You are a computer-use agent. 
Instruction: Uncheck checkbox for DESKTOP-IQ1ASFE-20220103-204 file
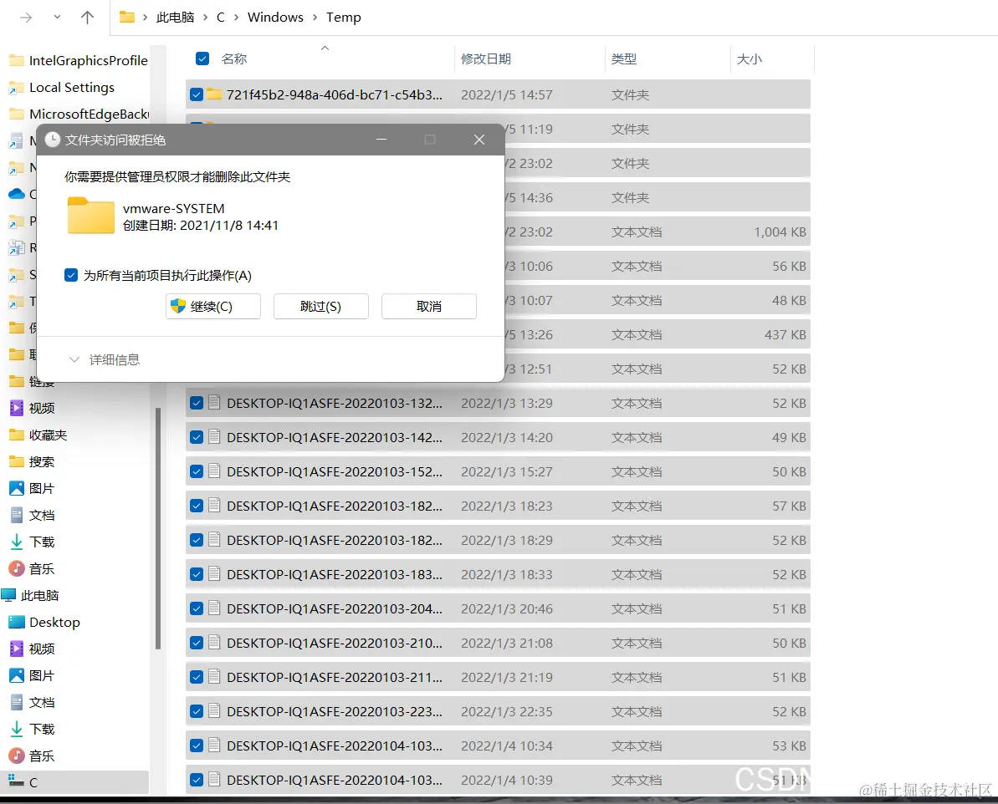click(x=197, y=608)
